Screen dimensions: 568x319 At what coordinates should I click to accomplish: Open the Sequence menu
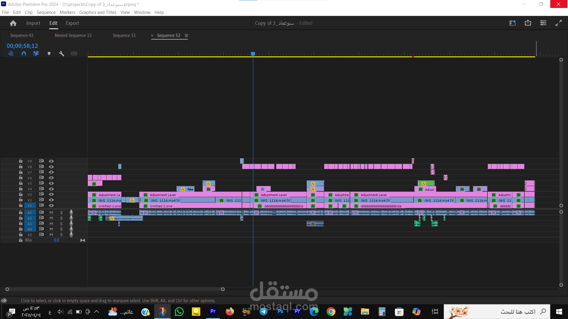coord(46,12)
